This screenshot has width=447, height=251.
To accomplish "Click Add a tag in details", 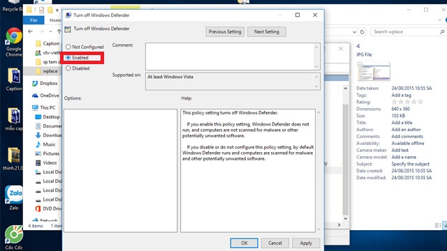I will point(401,95).
